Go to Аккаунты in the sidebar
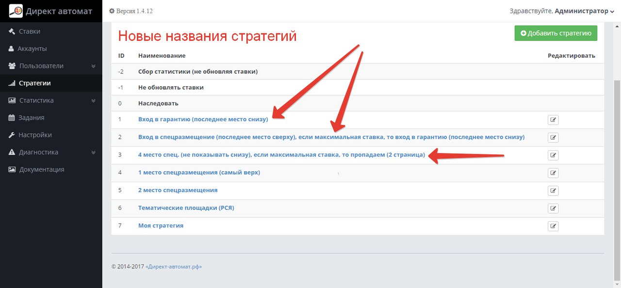 point(32,48)
